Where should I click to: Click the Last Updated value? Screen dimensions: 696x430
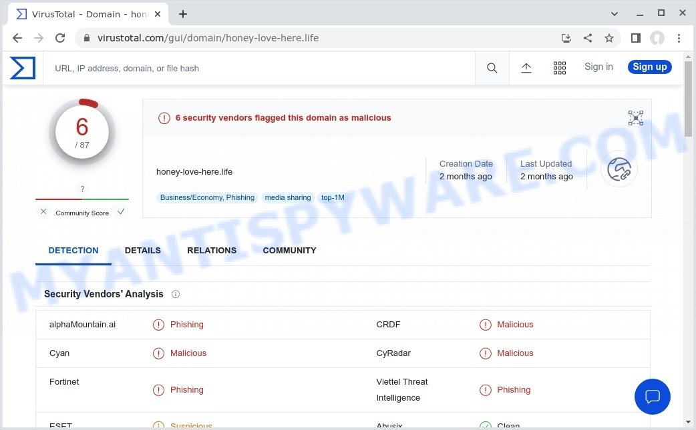point(546,177)
